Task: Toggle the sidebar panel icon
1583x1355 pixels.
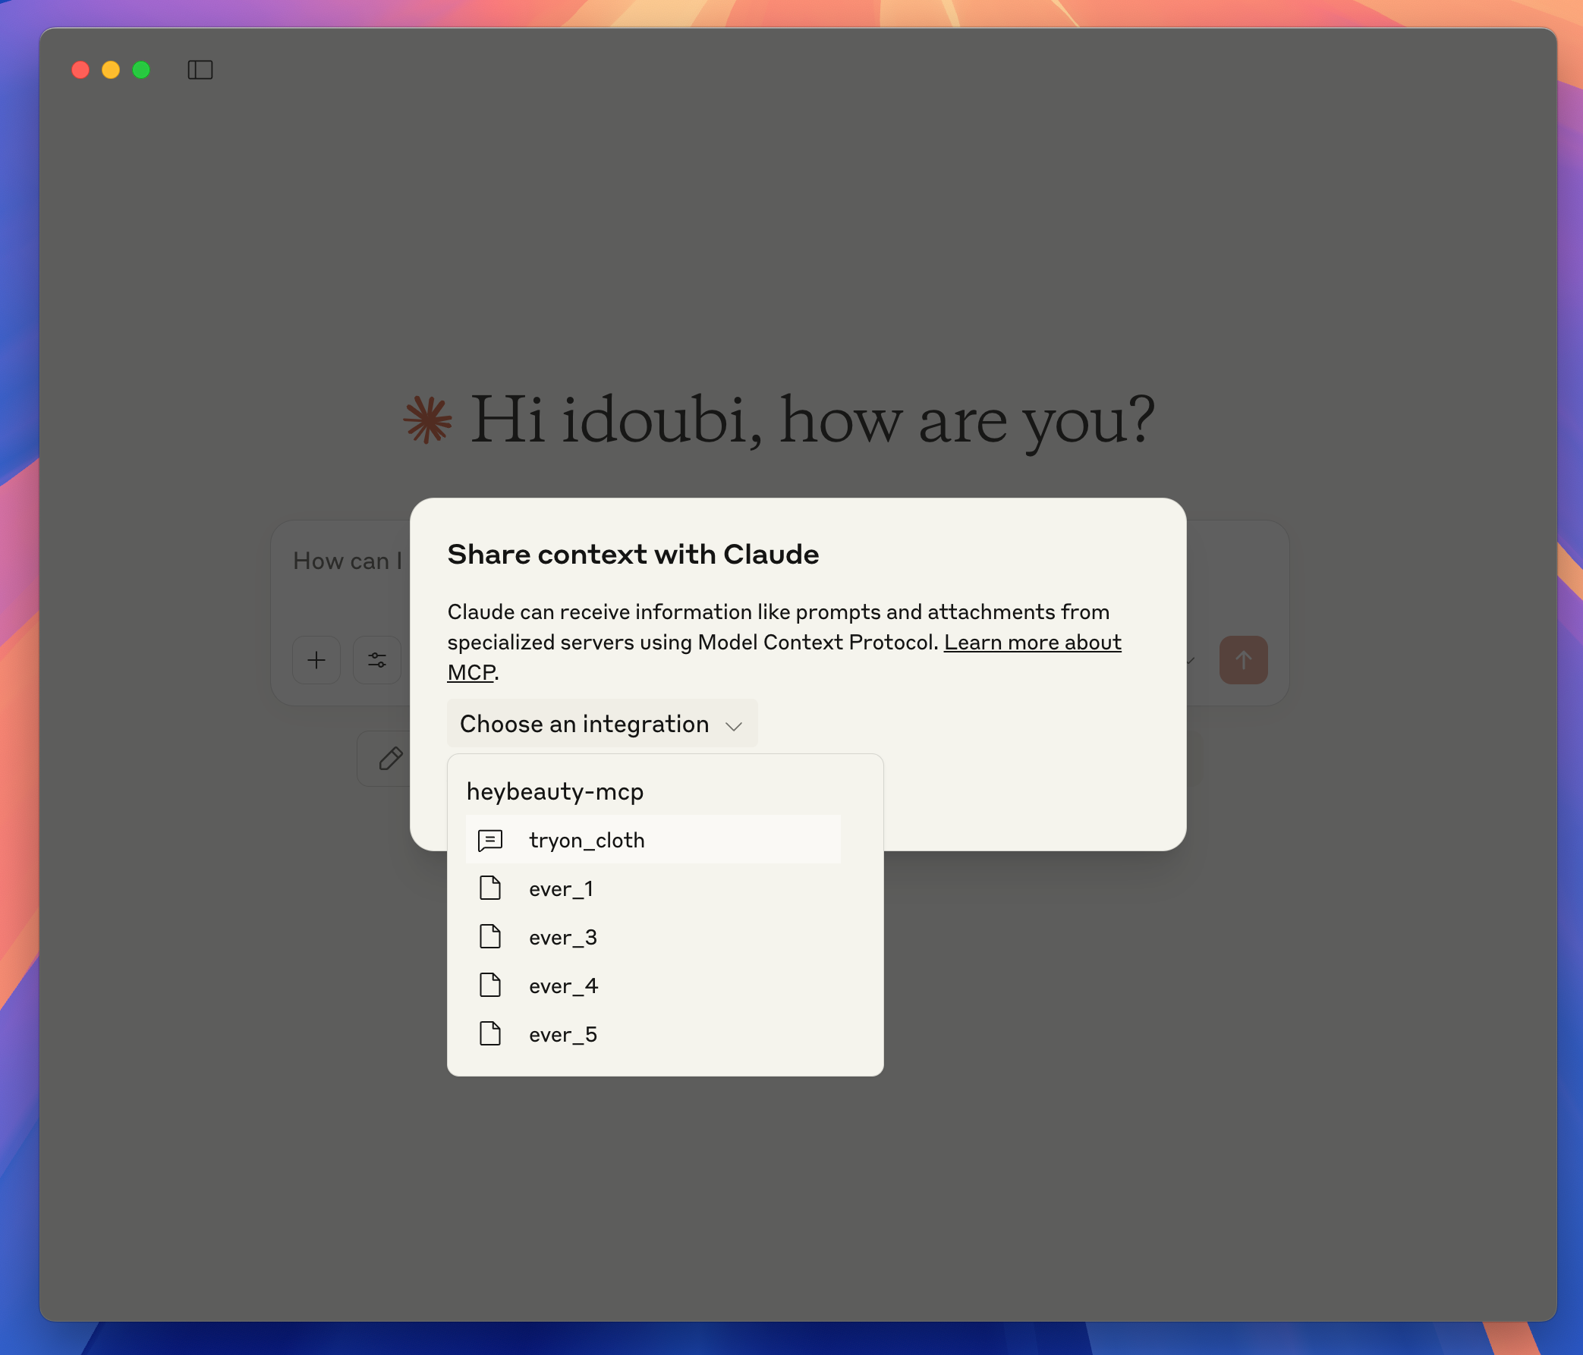Action: coord(200,70)
